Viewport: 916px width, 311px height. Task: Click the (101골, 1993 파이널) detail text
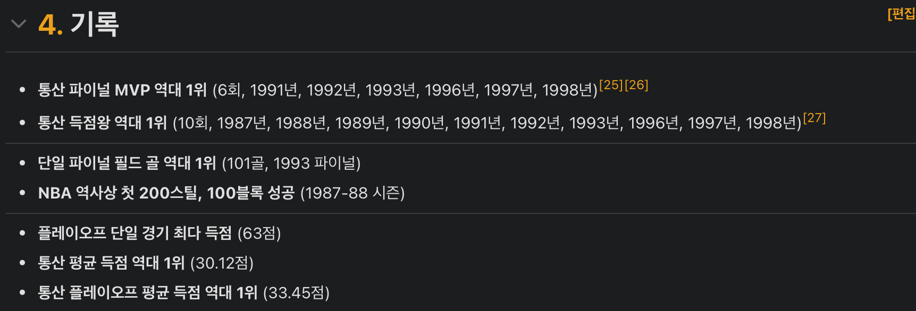291,163
